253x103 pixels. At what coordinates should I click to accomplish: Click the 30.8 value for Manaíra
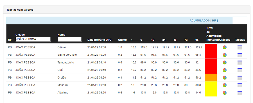pos(198,85)
